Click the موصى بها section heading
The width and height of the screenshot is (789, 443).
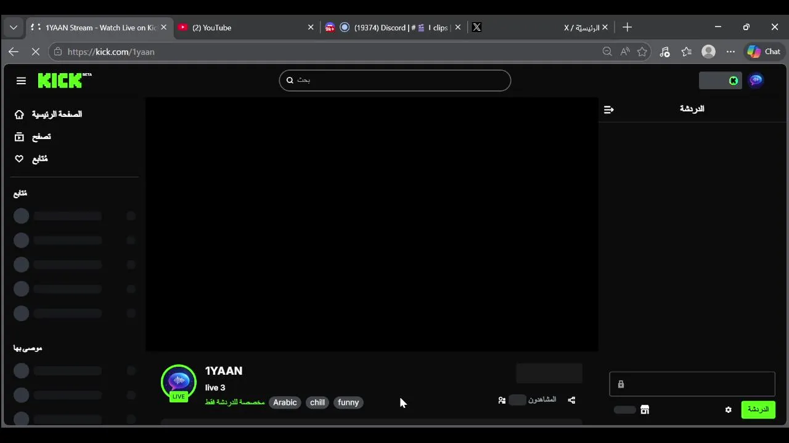click(28, 348)
